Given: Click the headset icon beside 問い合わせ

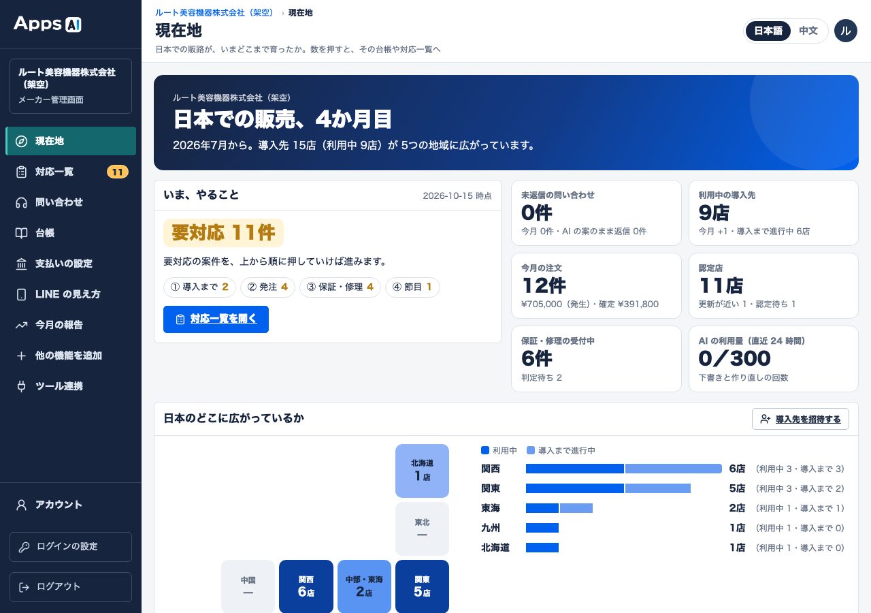Looking at the screenshot, I should (x=21, y=202).
